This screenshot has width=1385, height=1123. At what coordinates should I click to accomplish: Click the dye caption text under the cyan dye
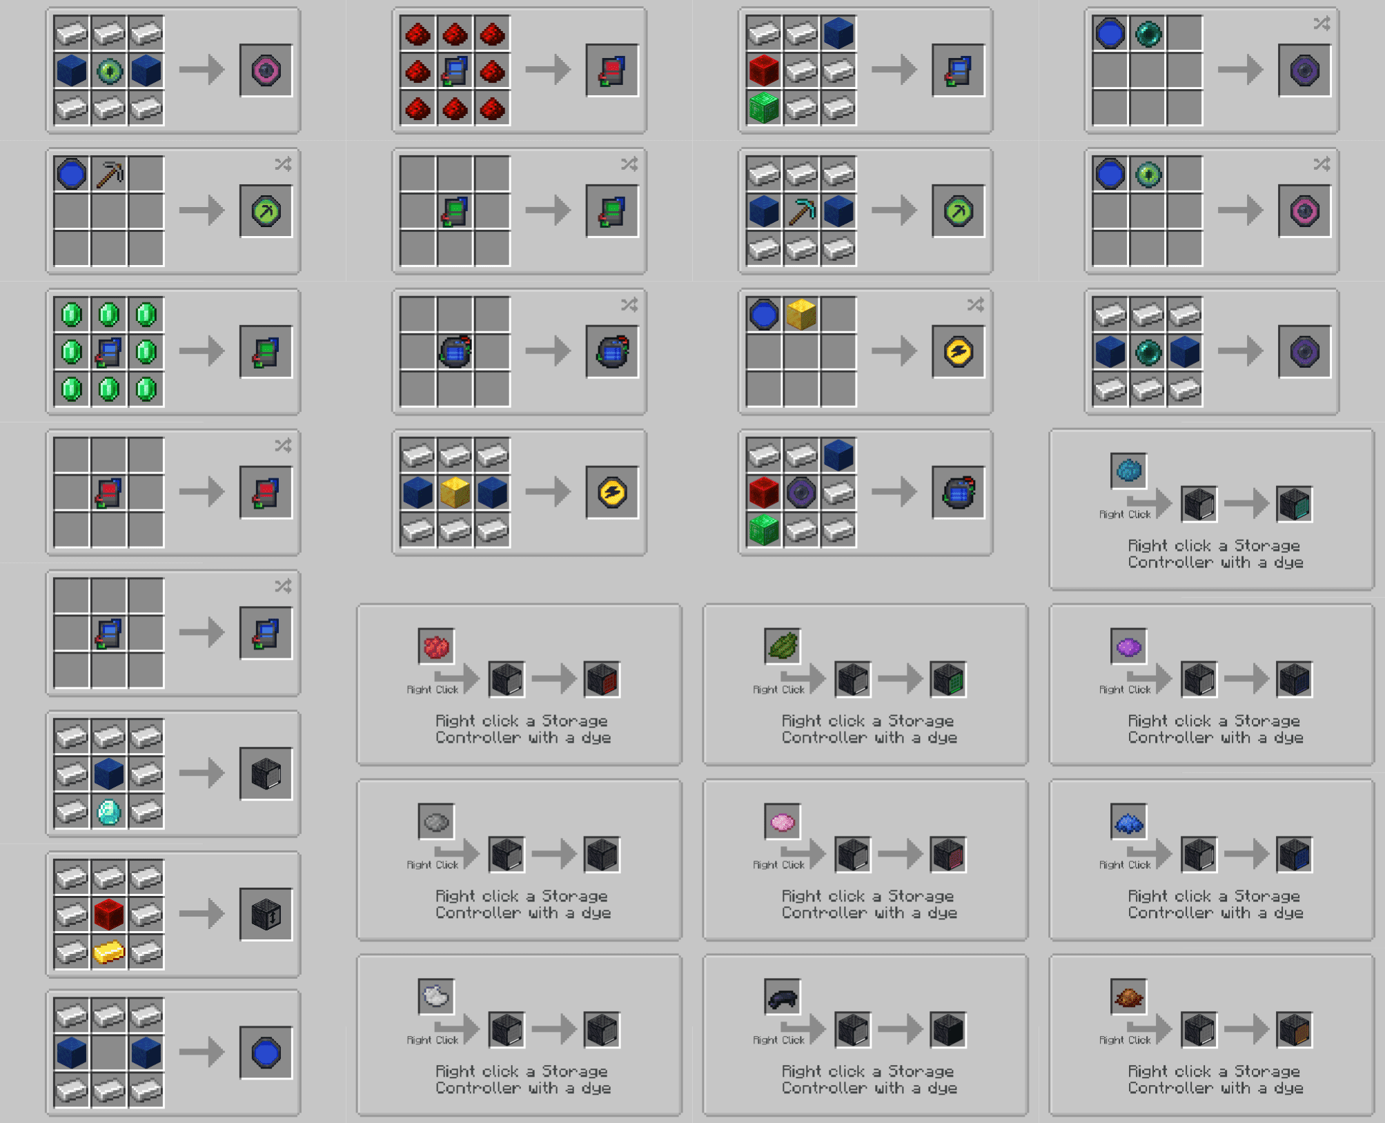(x=1215, y=554)
